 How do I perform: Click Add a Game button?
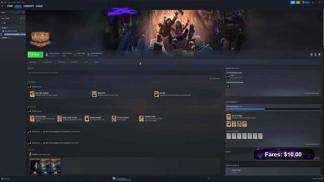click(6, 179)
